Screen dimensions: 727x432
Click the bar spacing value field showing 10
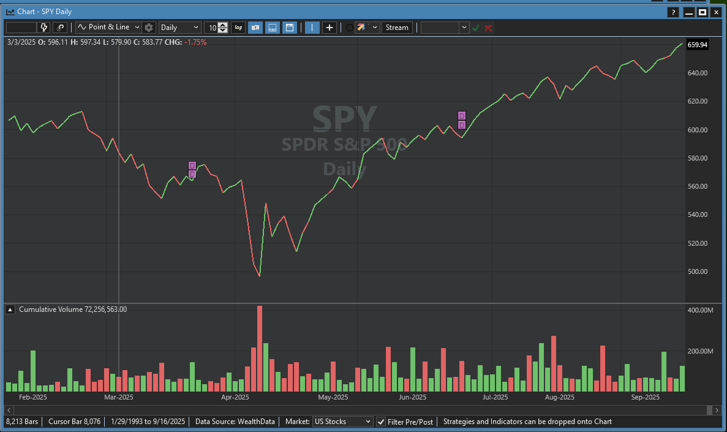click(211, 28)
